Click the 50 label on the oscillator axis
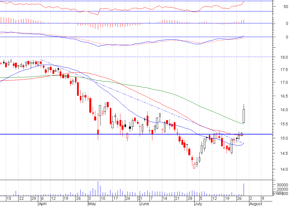Screen dimensions: 289x206 click(286, 7)
